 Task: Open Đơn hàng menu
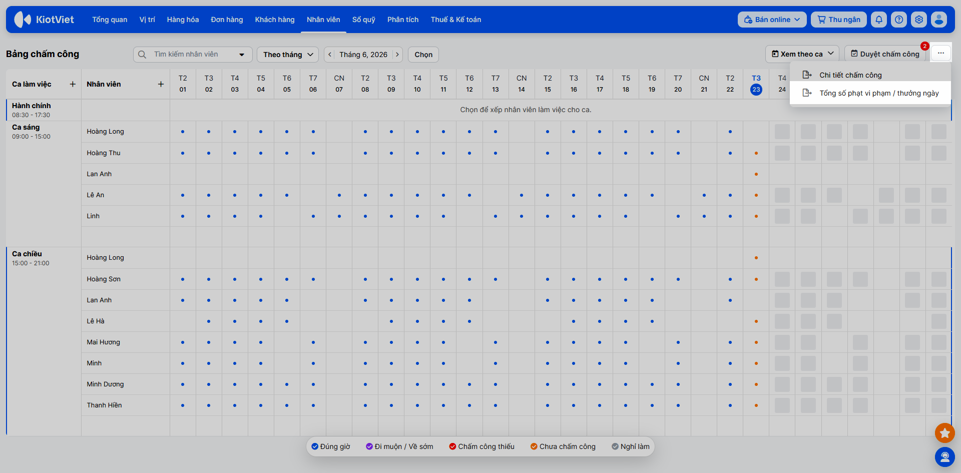tap(227, 20)
